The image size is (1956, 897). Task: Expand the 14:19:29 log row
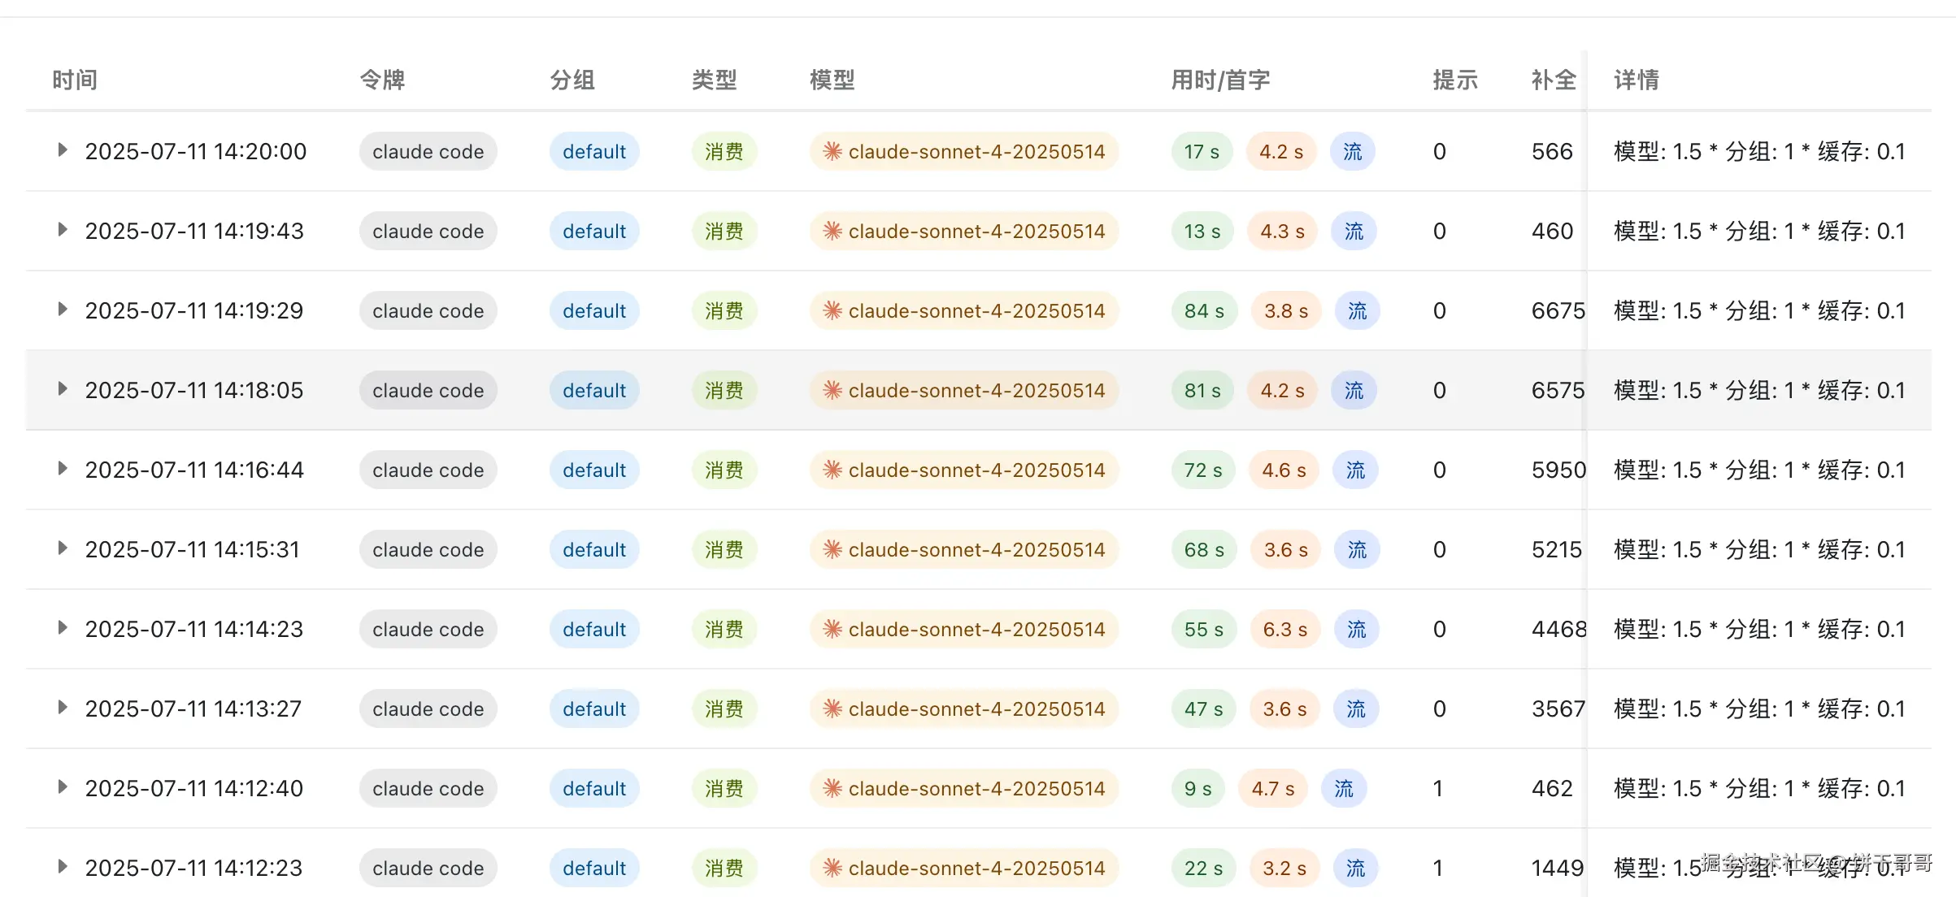pos(62,310)
